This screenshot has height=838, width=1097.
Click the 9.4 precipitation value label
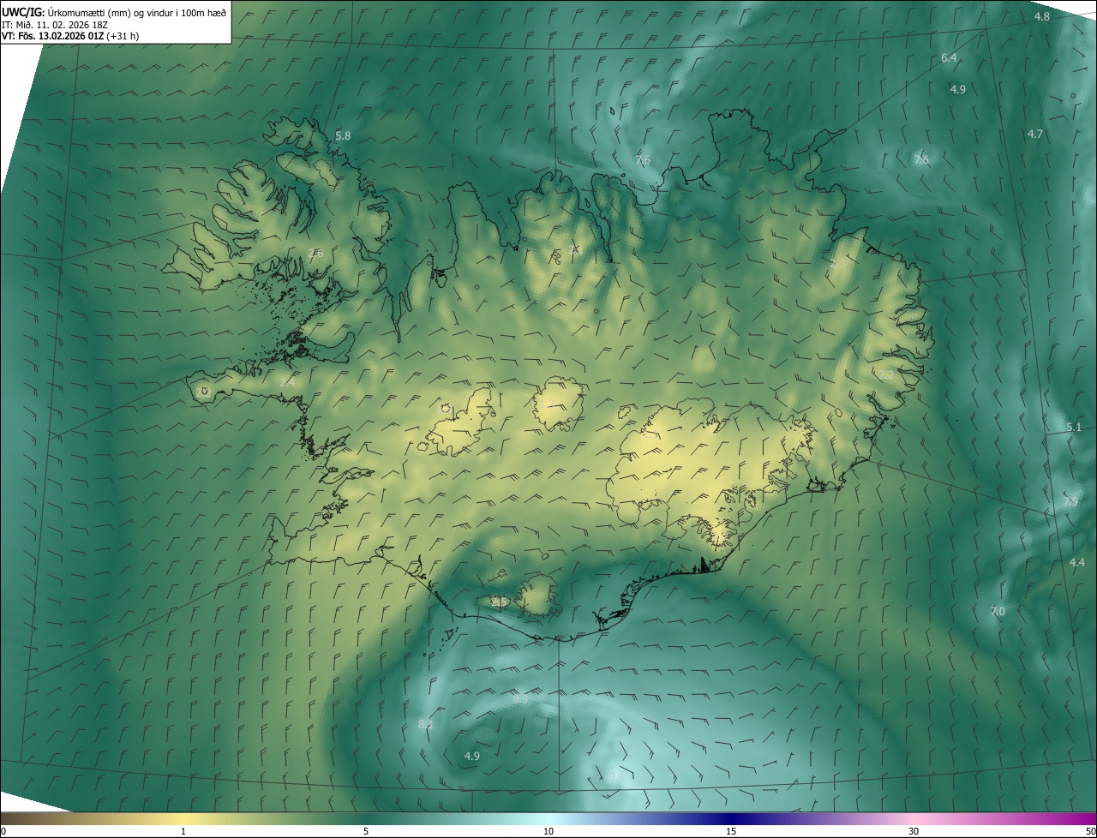(x=615, y=776)
